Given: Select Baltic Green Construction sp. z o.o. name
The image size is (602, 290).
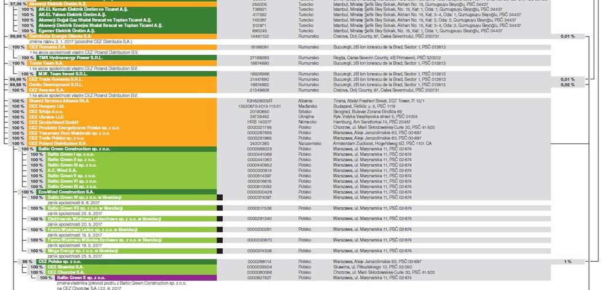Looking at the screenshot, I should click(x=74, y=149).
